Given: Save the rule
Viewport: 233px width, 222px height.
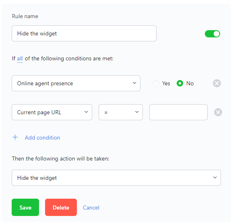Looking at the screenshot, I should coord(25,207).
